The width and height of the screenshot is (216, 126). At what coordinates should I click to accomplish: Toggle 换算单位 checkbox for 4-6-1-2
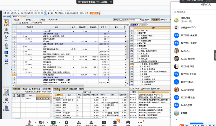click(23, 98)
